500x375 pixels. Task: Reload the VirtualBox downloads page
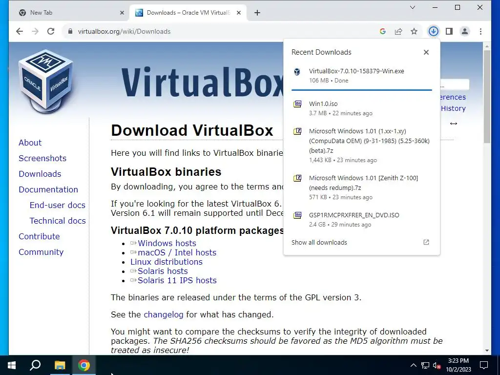[x=51, y=31]
